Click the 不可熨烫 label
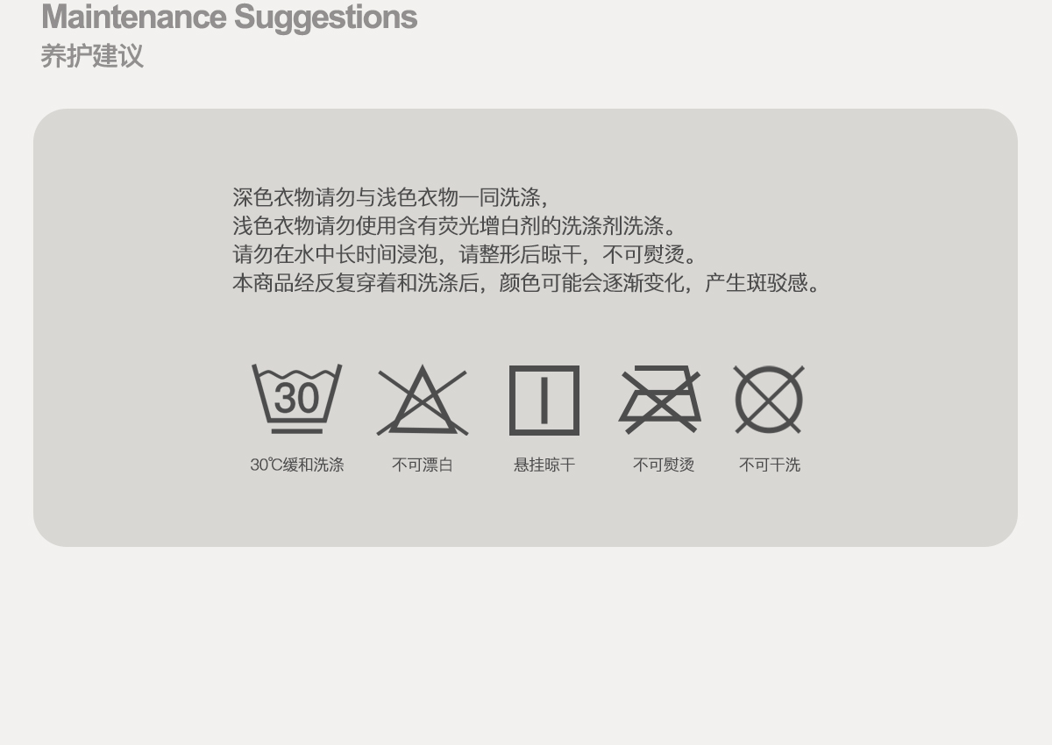Viewport: 1052px width, 745px height. tap(664, 465)
